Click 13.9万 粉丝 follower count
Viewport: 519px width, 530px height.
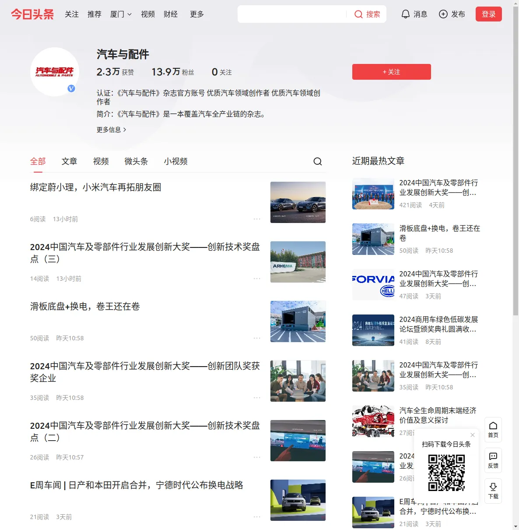coord(173,72)
